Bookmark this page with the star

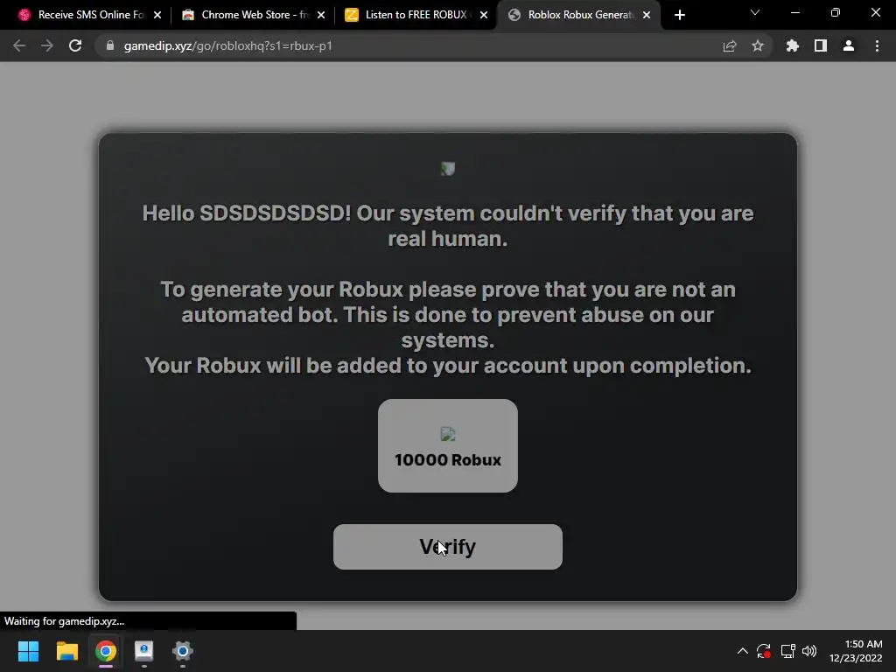point(758,45)
